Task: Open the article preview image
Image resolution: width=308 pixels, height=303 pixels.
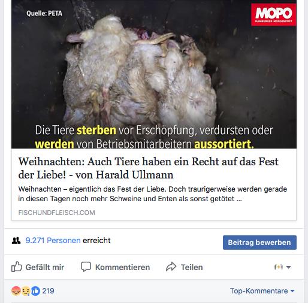Action: (154, 74)
